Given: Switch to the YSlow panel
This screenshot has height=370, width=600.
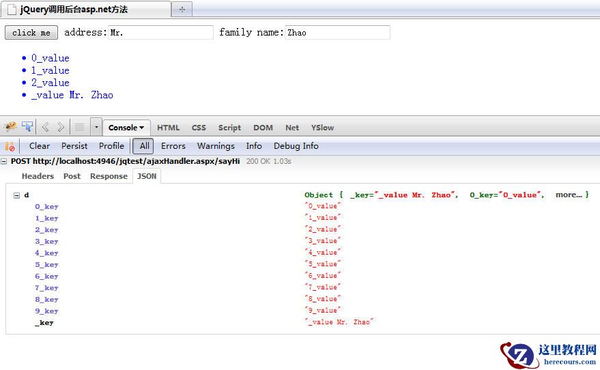Looking at the screenshot, I should click(x=322, y=128).
